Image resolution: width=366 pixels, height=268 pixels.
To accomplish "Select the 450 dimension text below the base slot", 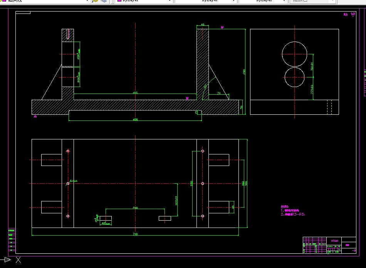I will 135,120.
